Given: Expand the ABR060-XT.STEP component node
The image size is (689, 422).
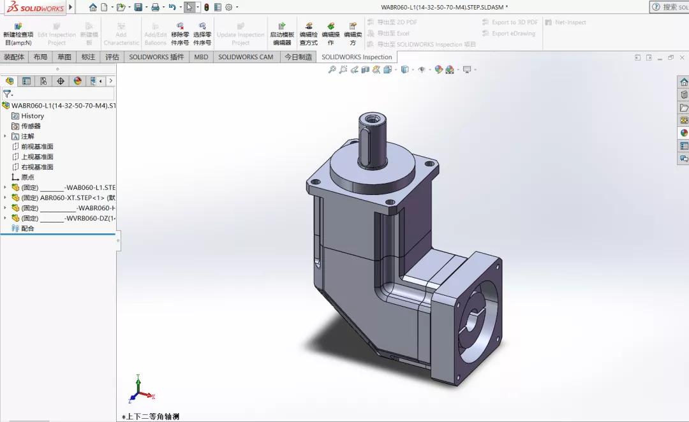Looking at the screenshot, I should 4,198.
